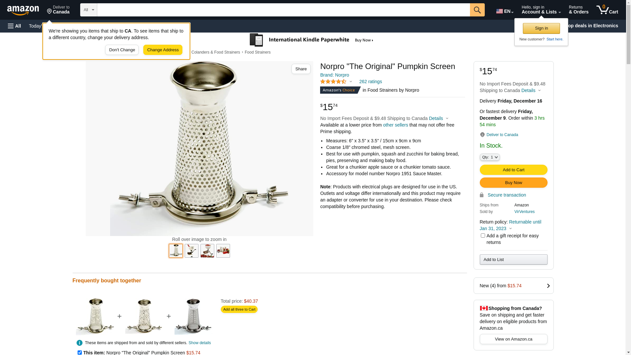Enable the gift receipt checkbox
This screenshot has width=631, height=355.
pos(483,236)
